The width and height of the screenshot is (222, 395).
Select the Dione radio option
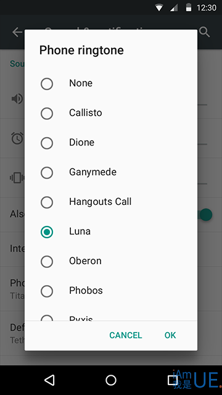(47, 143)
